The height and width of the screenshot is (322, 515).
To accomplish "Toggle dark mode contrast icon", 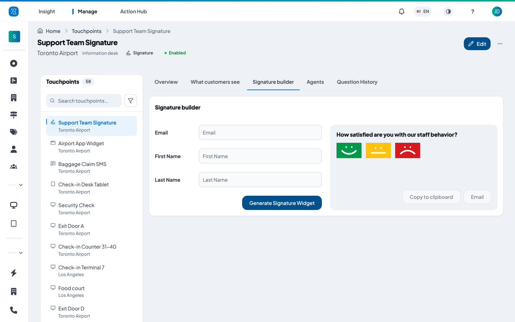I will [x=448, y=11].
